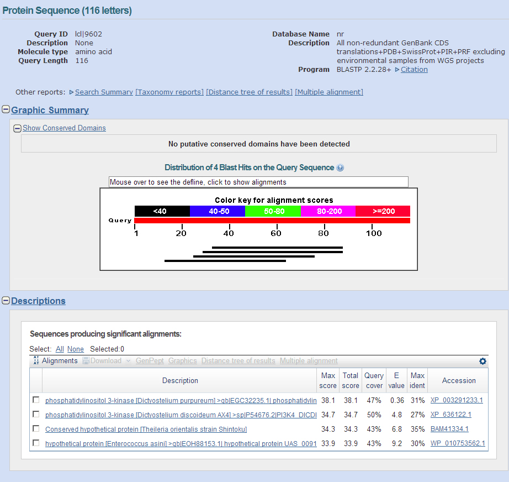
Task: Sort by the Total score column header
Action: [x=351, y=381]
